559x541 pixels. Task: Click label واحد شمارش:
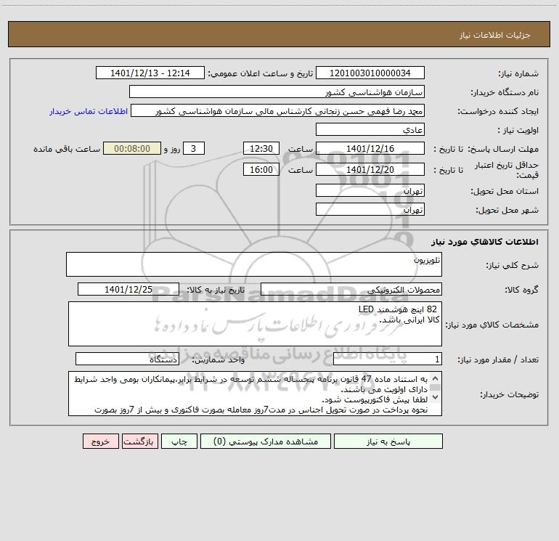219,359
